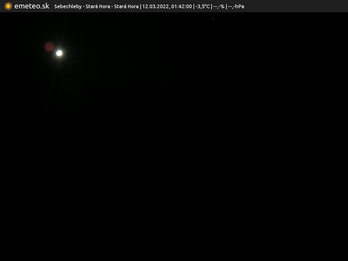Click the dark center of webcam image
The image size is (348, 261).
point(174,136)
